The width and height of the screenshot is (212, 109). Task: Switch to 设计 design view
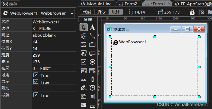coord(116,12)
